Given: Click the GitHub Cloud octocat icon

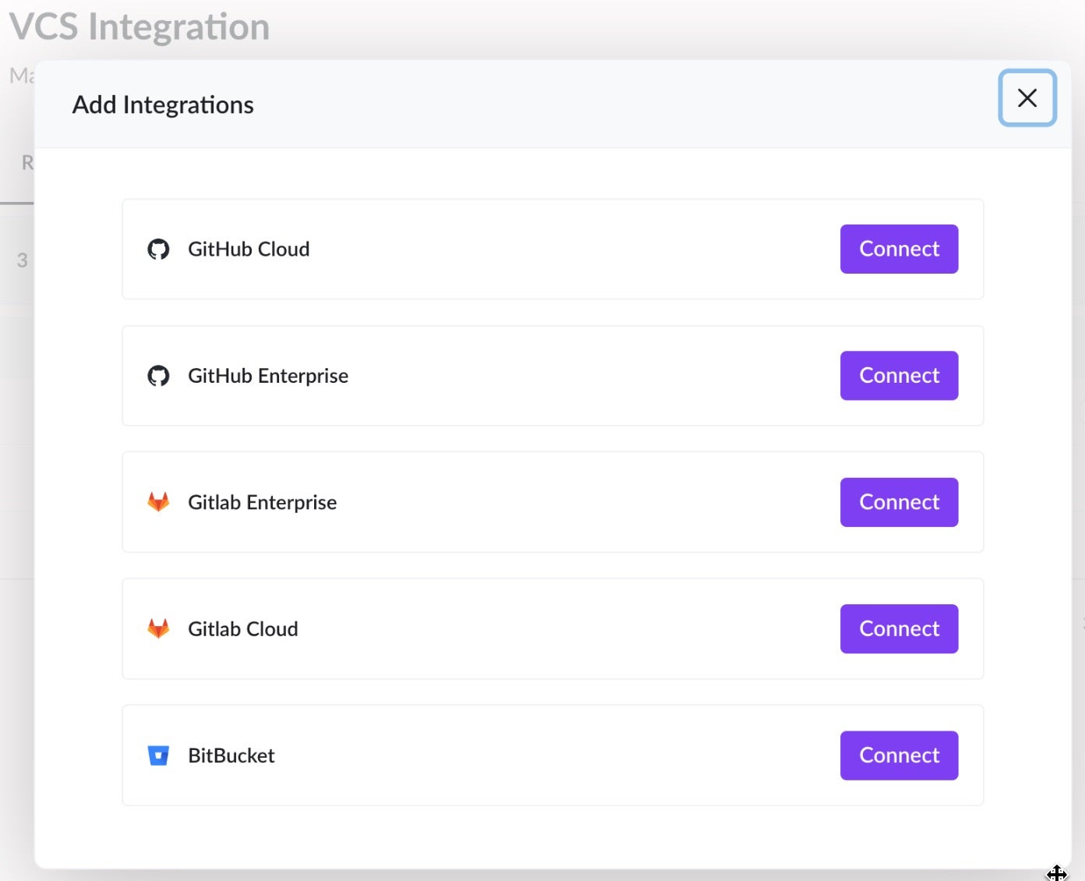Looking at the screenshot, I should pos(158,249).
